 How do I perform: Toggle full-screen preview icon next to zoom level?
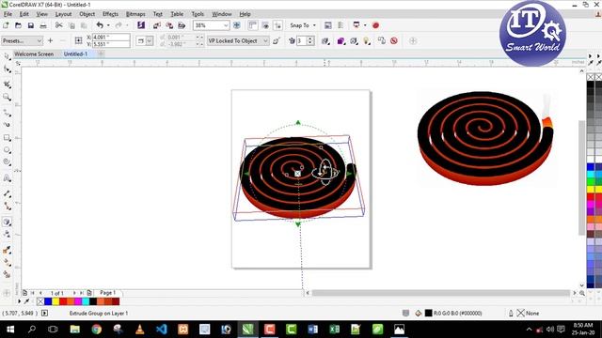pos(237,25)
